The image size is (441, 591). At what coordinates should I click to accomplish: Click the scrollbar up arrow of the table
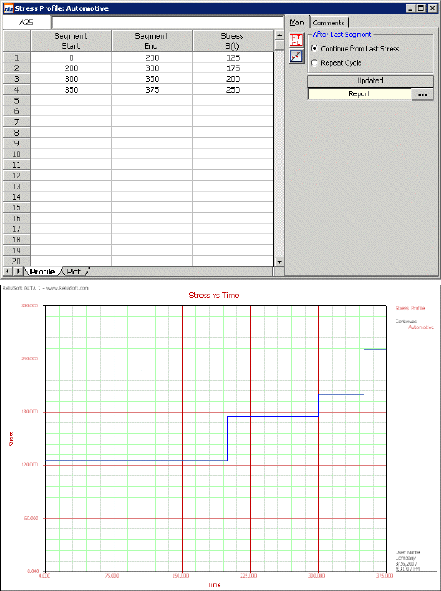tap(279, 35)
